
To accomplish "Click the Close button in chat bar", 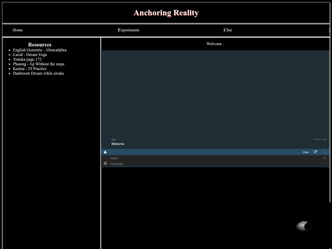I will (x=306, y=152).
